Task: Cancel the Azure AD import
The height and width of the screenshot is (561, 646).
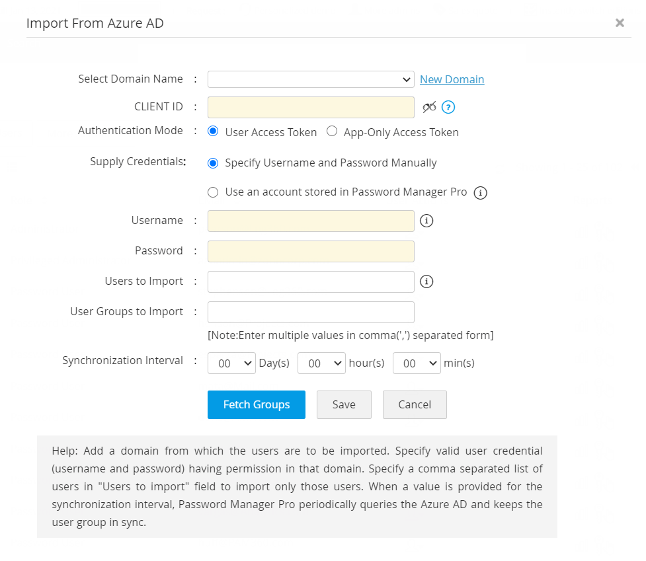Action: click(x=415, y=405)
